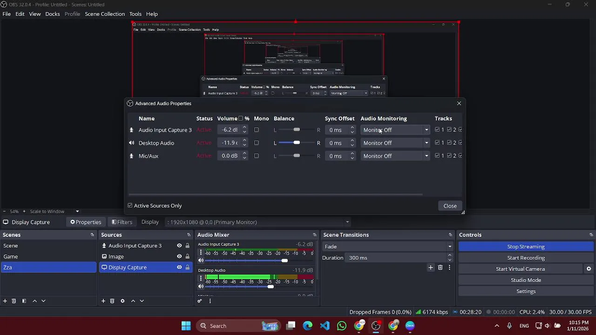The height and width of the screenshot is (335, 596).
Task: Add a new scene with the plus icon
Action: [5, 301]
